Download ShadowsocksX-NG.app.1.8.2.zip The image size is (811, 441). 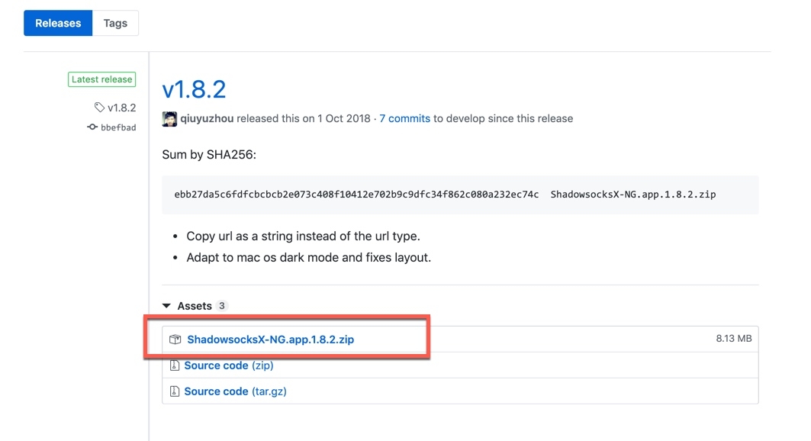pyautogui.click(x=270, y=340)
